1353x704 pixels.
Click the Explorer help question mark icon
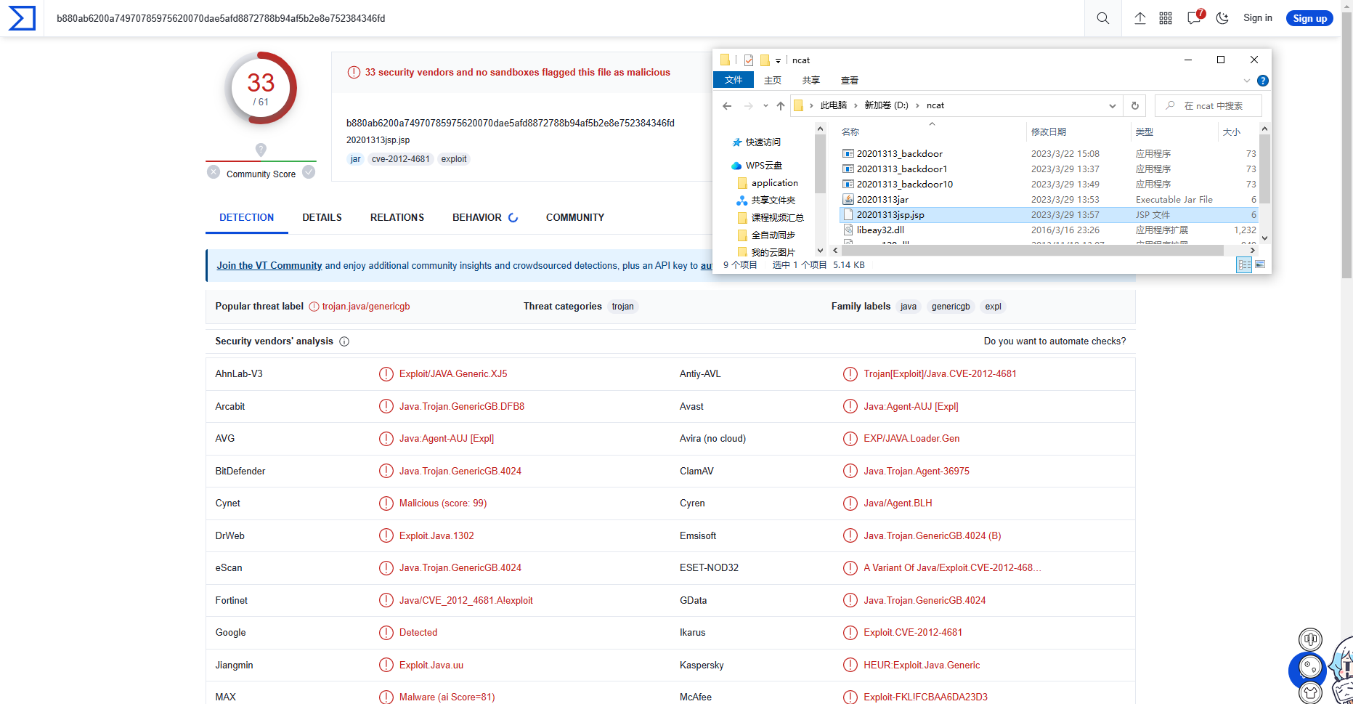[1263, 81]
